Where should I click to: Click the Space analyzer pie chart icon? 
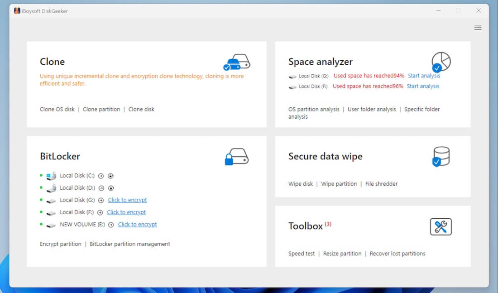pos(441,62)
